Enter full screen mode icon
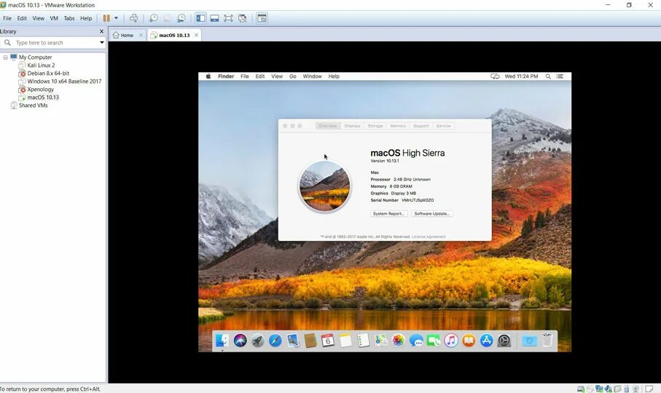 coord(229,18)
